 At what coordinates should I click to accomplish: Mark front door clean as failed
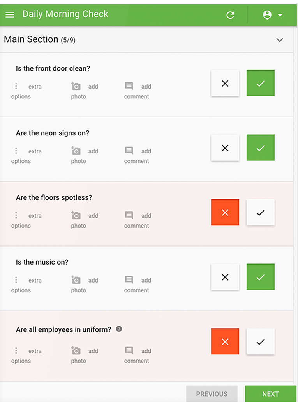click(225, 83)
